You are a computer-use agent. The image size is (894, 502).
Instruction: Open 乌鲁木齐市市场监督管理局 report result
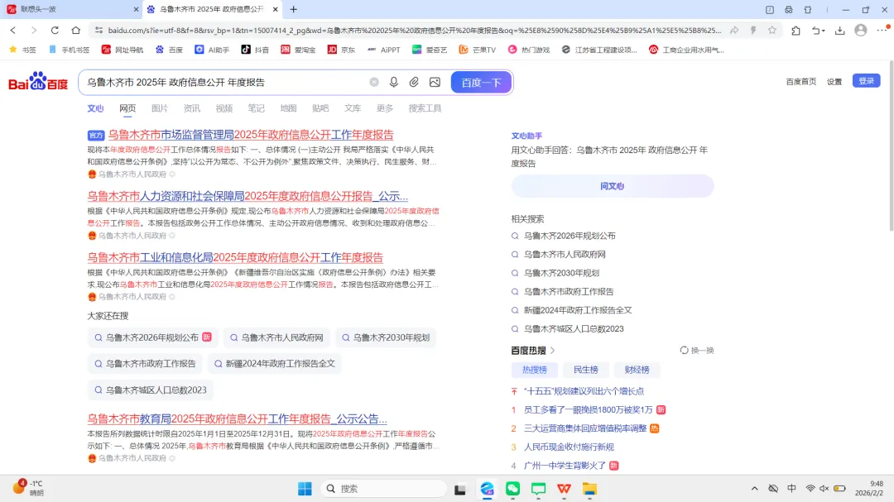(251, 135)
